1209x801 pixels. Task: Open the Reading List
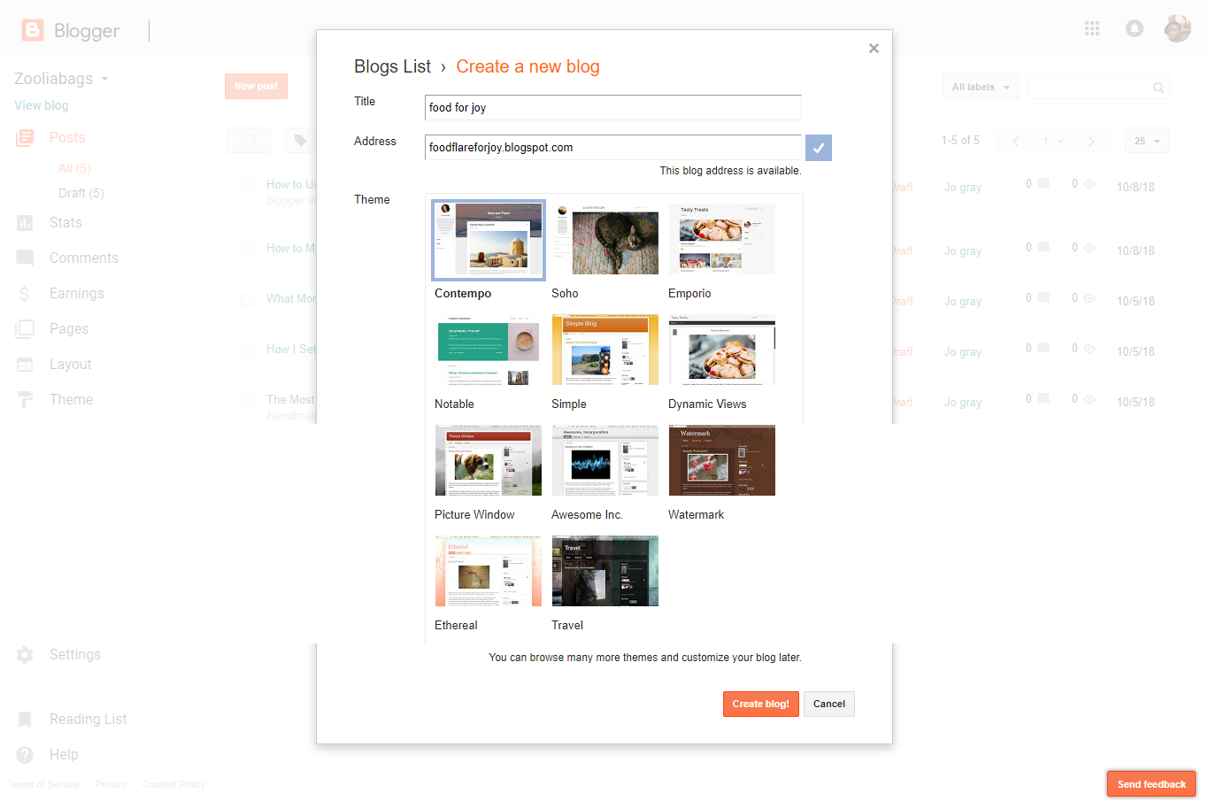point(89,719)
